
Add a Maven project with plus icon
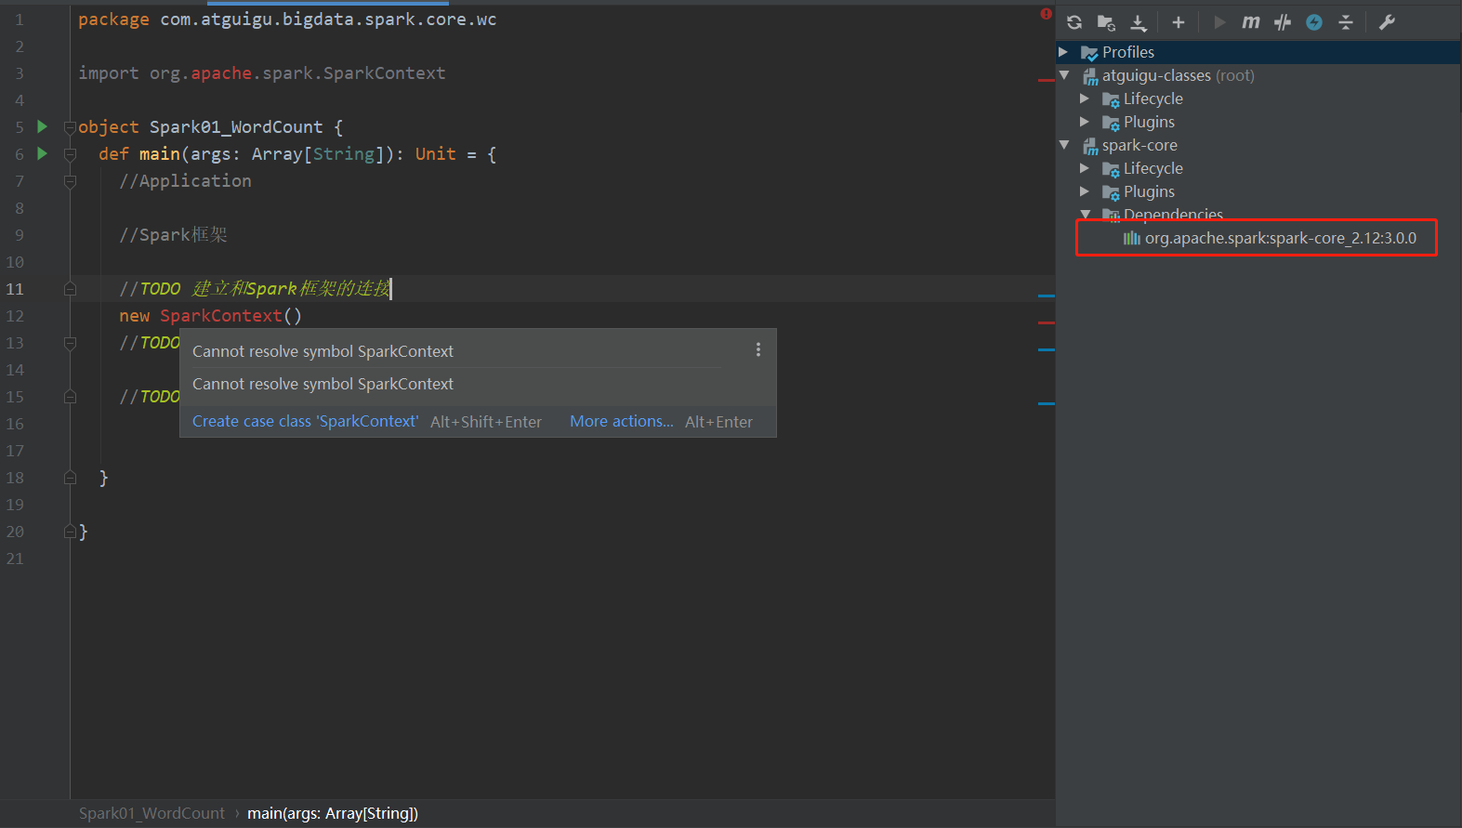click(1179, 22)
